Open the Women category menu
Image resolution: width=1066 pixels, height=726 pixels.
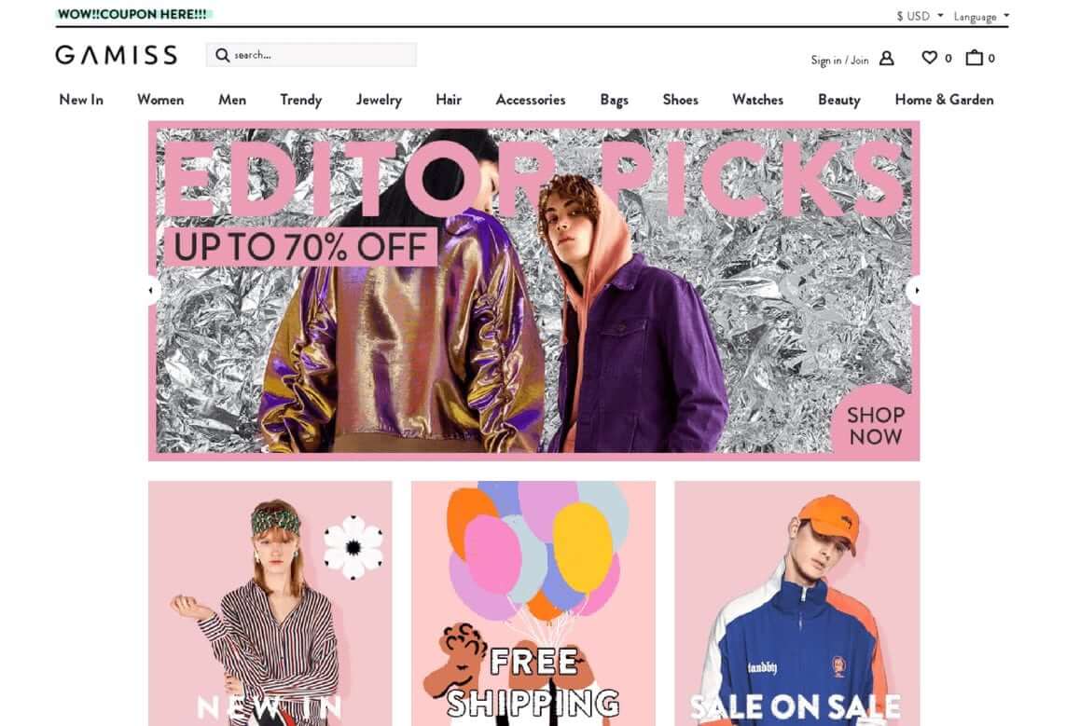point(160,100)
